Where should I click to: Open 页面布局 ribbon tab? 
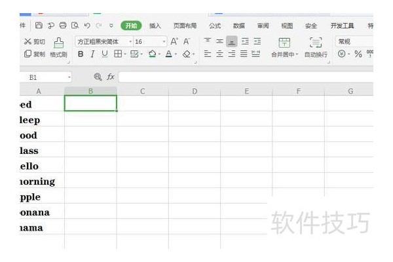(185, 26)
